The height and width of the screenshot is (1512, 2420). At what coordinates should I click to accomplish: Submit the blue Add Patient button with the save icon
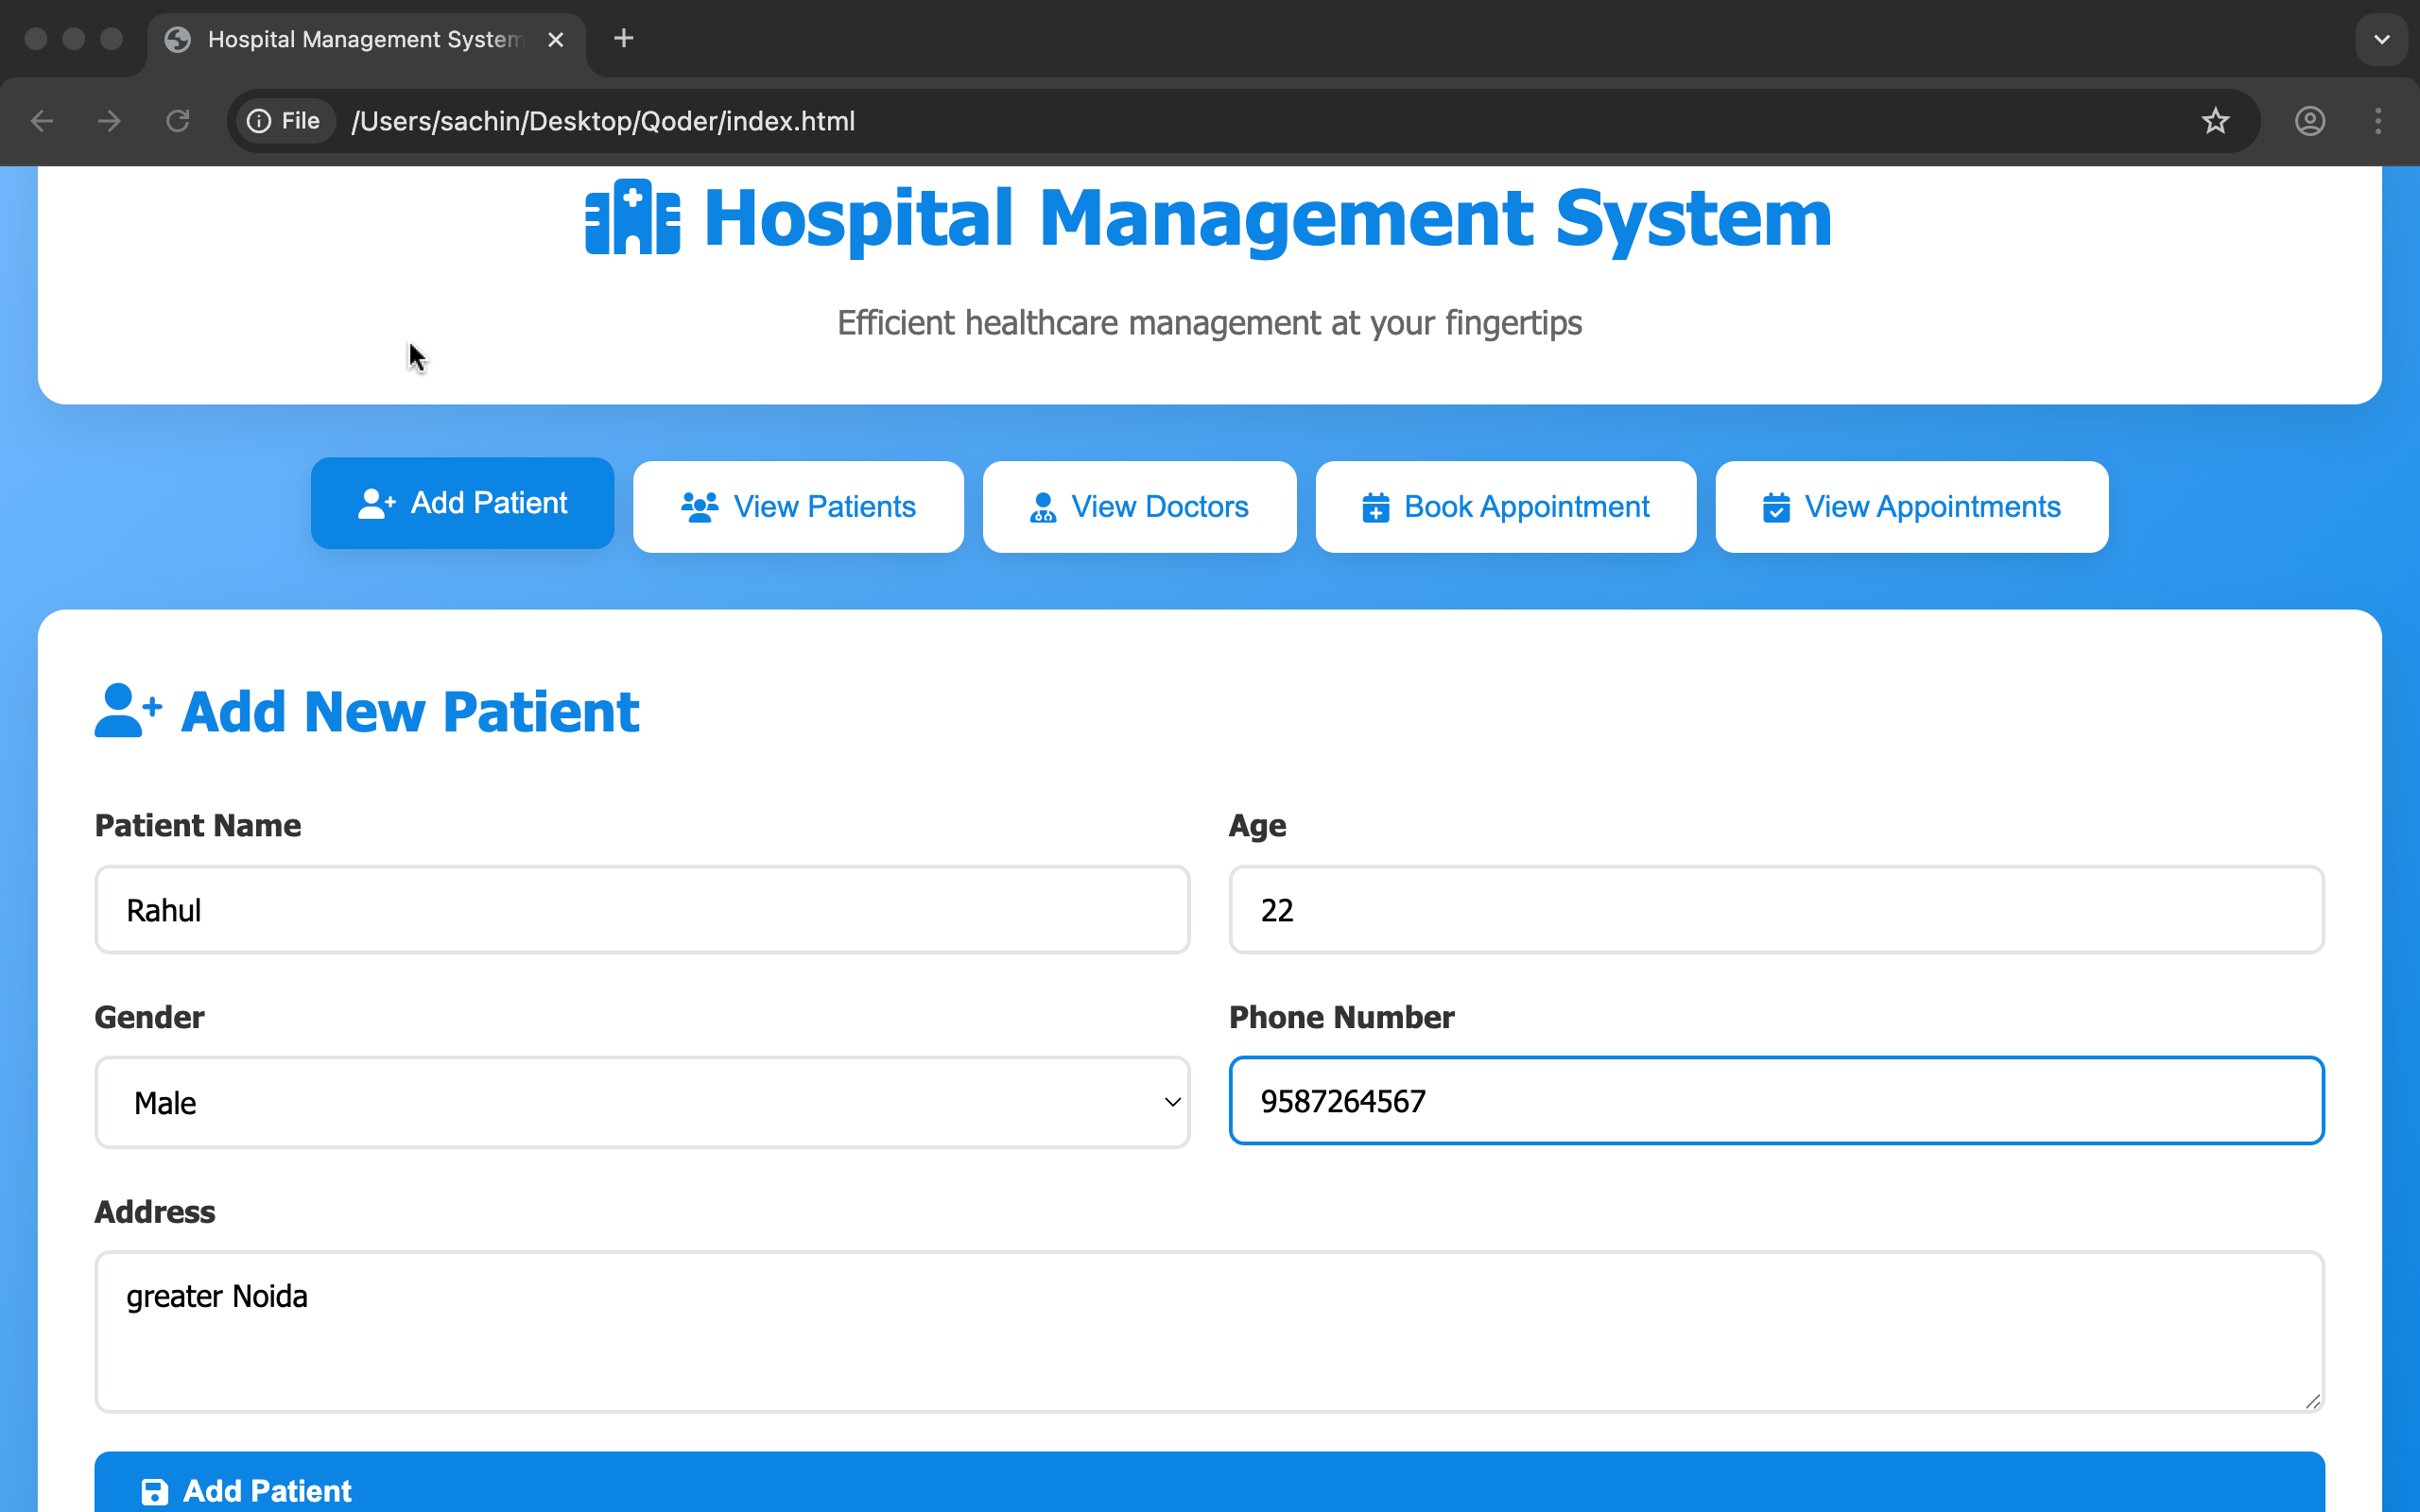click(1209, 1488)
